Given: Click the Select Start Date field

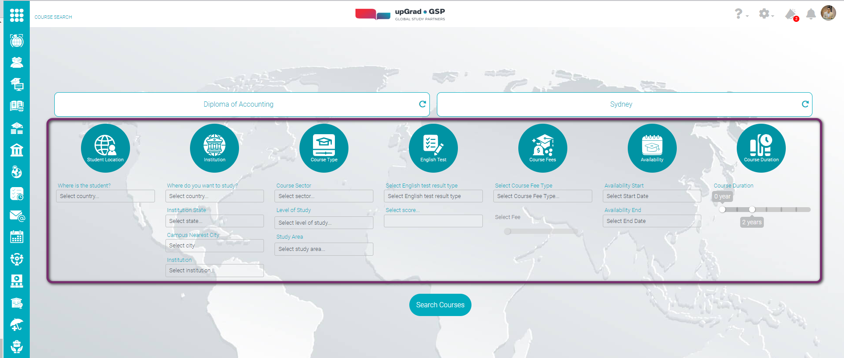Looking at the screenshot, I should click(x=652, y=196).
